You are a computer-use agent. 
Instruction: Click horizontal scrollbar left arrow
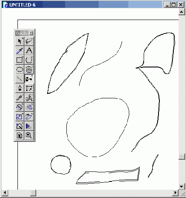coord(5,193)
